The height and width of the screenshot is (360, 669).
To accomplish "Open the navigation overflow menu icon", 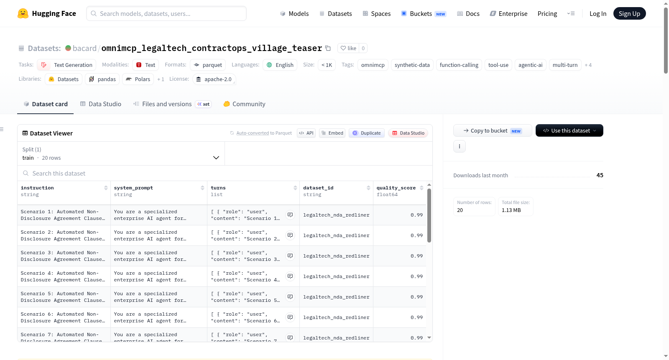I will click(571, 13).
